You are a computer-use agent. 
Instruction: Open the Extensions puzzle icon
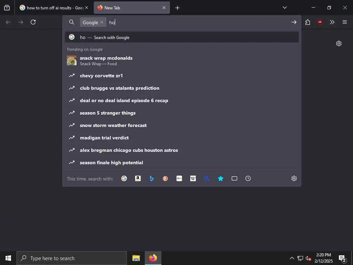click(x=308, y=22)
